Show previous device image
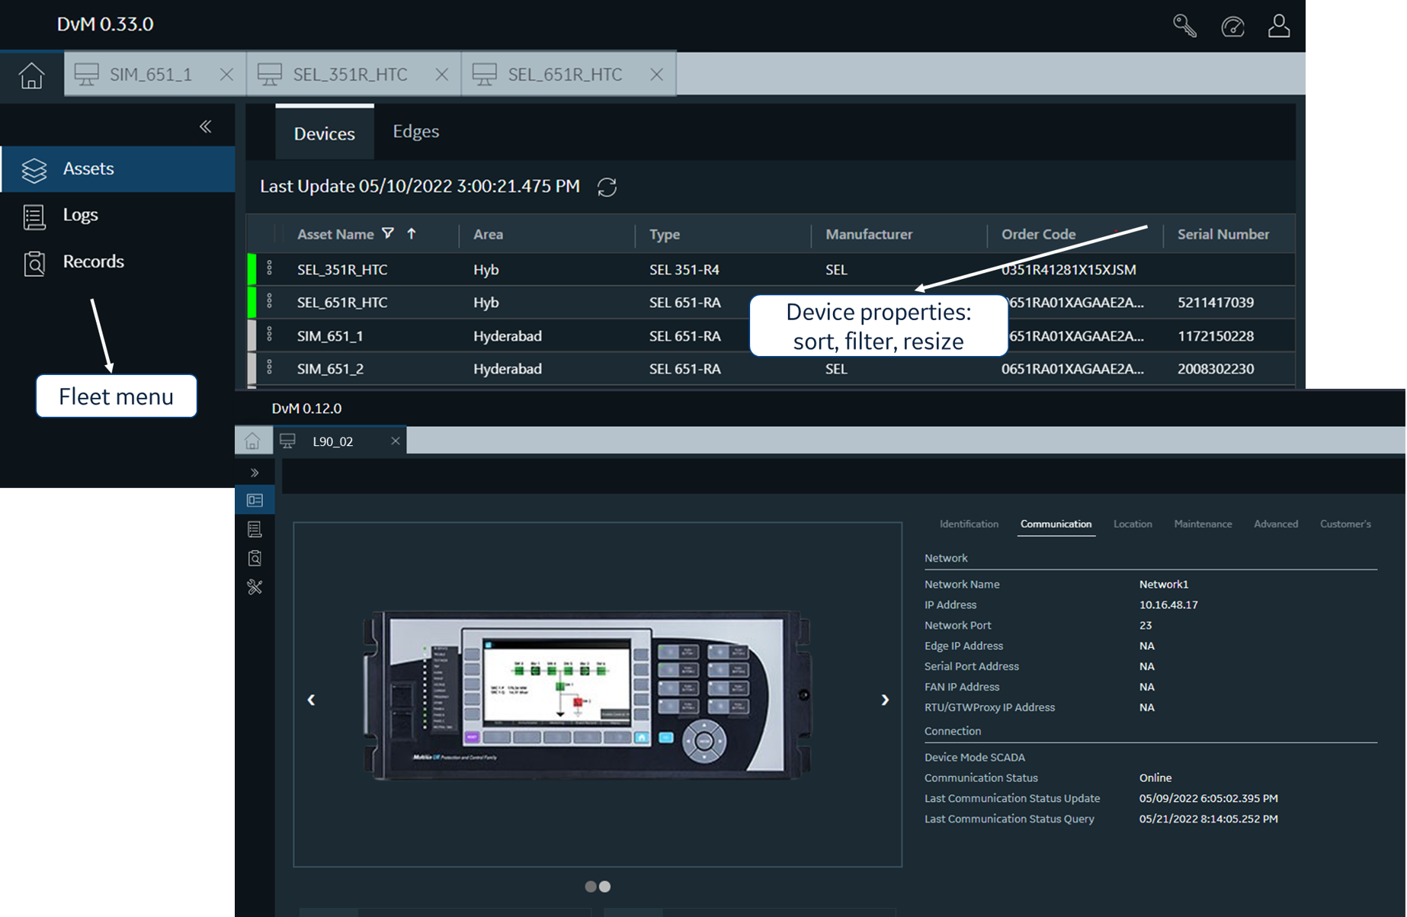Image resolution: width=1407 pixels, height=917 pixels. click(x=311, y=700)
